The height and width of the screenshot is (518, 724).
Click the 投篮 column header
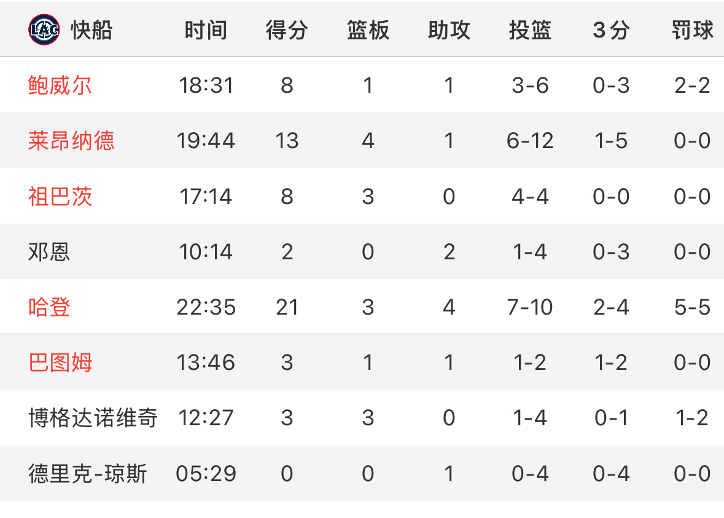click(x=530, y=30)
